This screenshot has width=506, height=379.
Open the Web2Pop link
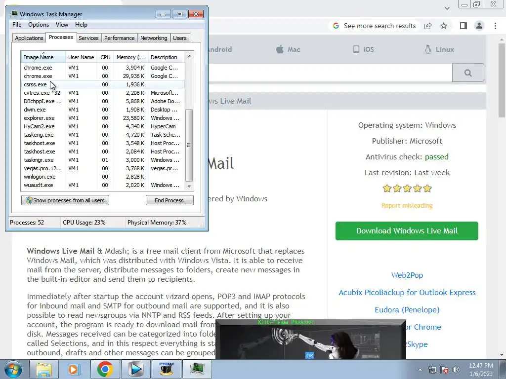click(x=407, y=275)
